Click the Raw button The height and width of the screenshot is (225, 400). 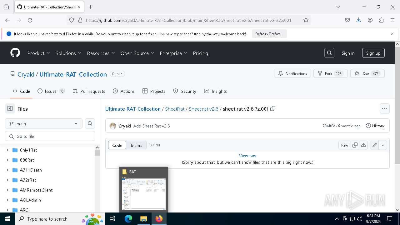coord(345,145)
